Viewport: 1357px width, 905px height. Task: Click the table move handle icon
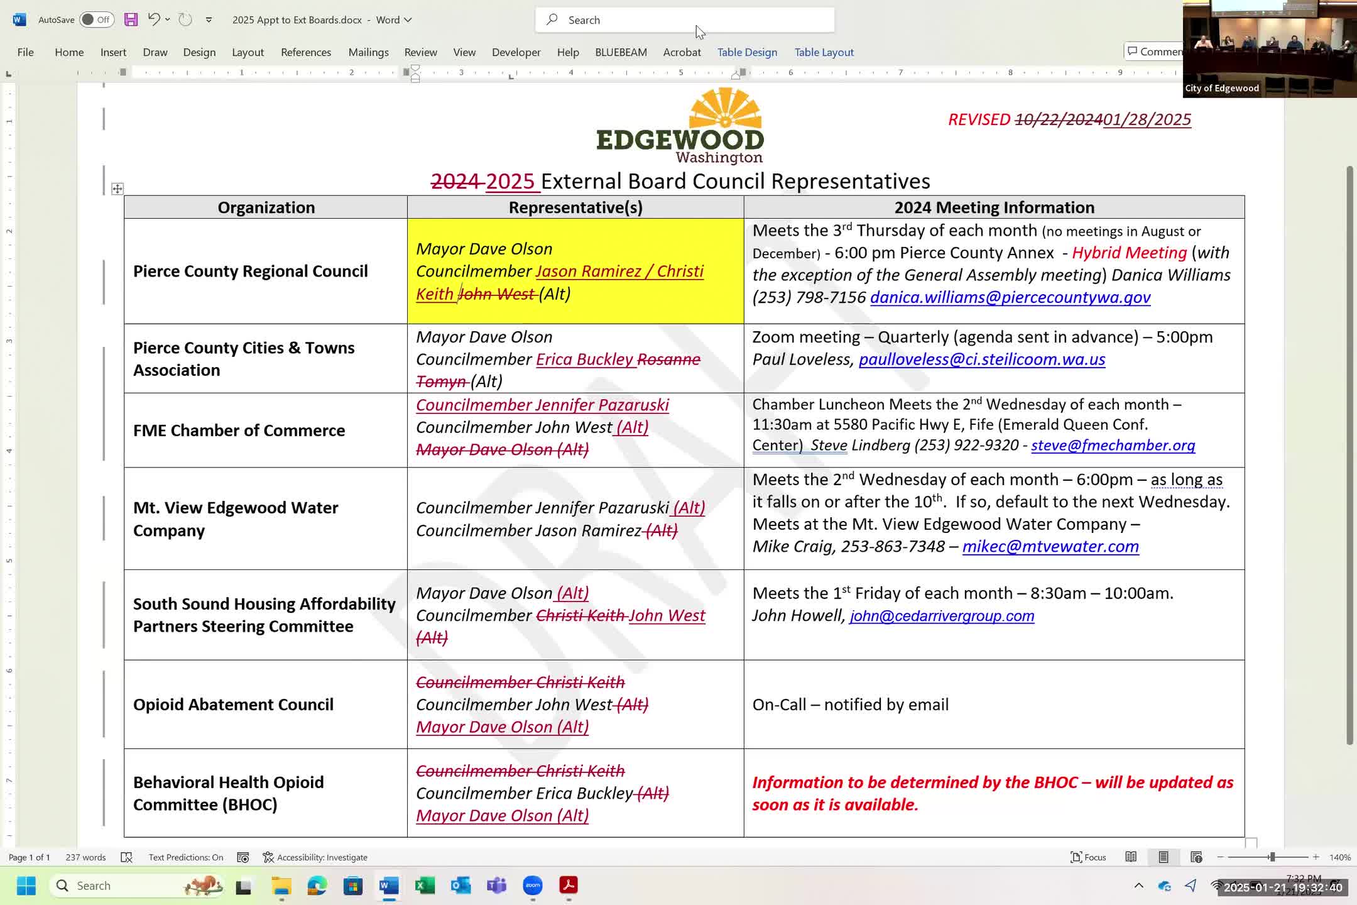pos(117,189)
